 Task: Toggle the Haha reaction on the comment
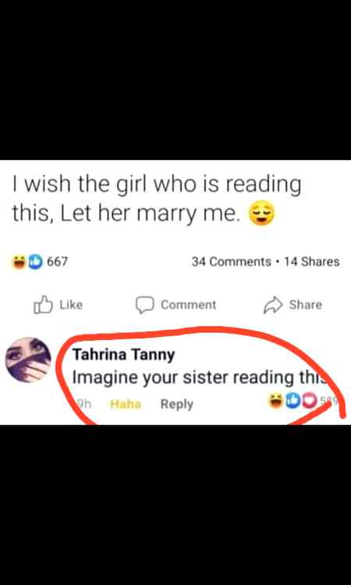(126, 404)
